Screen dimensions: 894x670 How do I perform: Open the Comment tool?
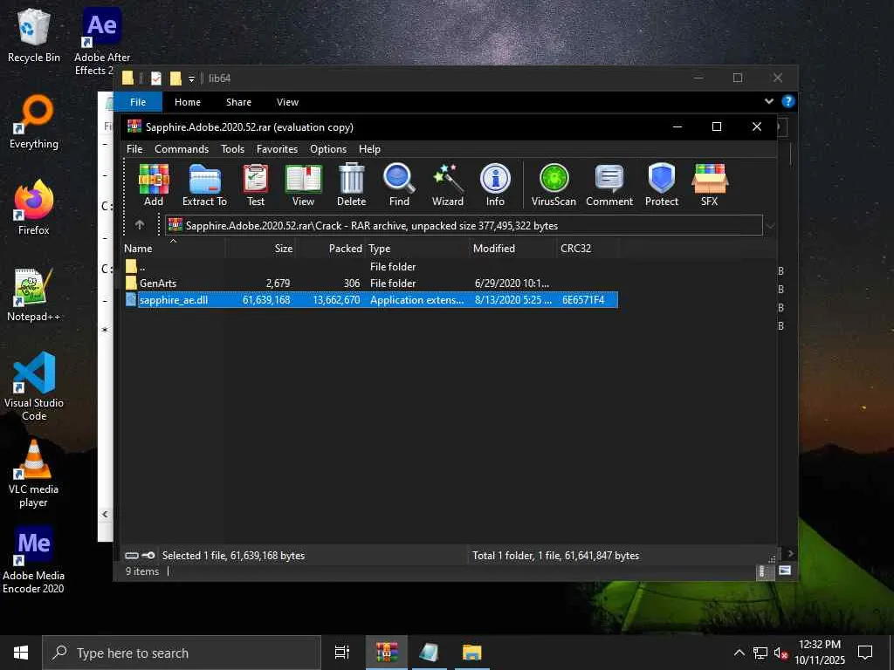(x=609, y=185)
